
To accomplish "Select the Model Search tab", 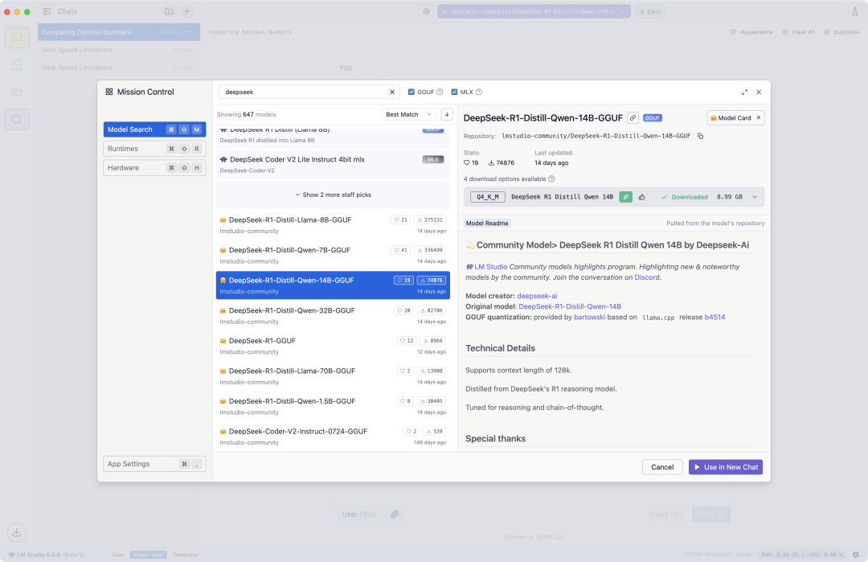I will pos(154,129).
